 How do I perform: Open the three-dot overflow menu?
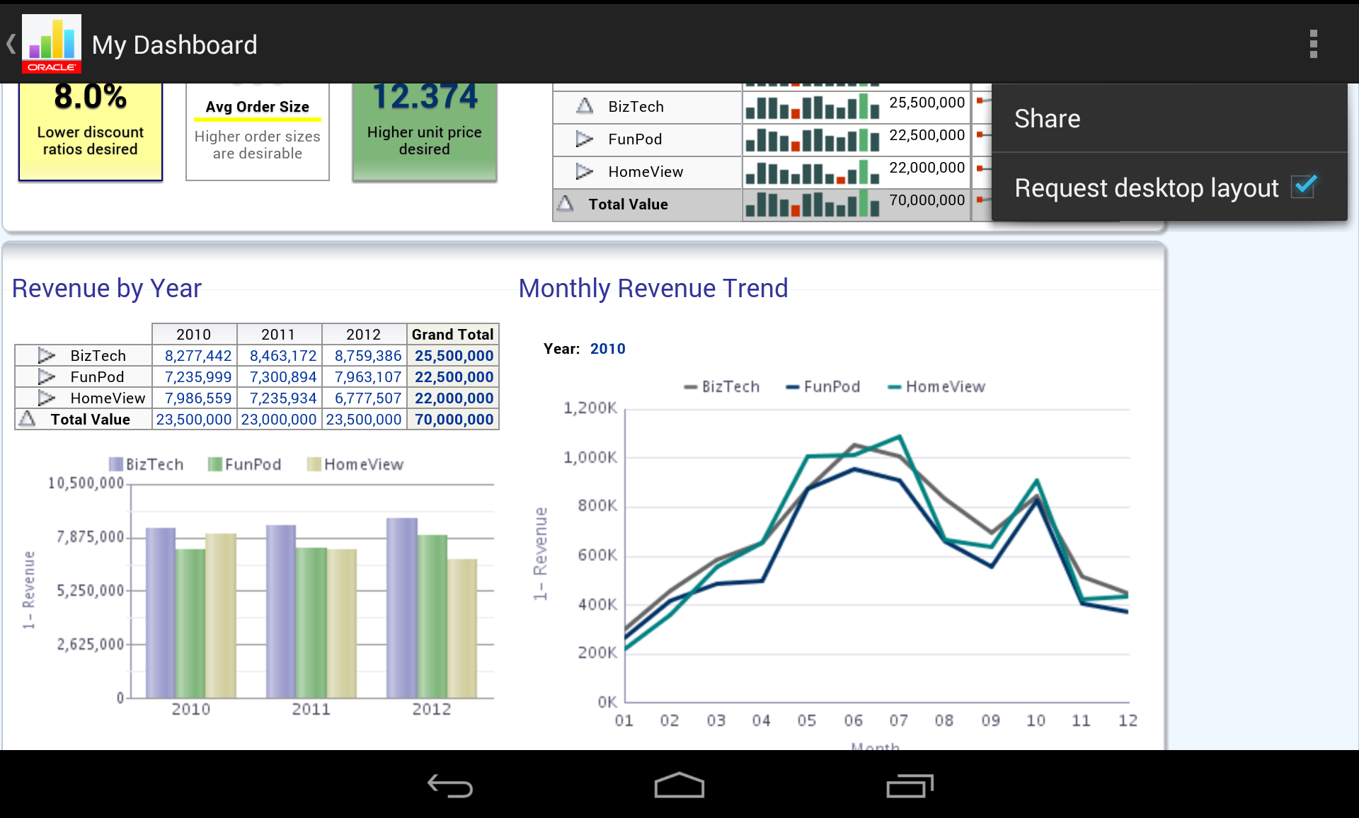click(1313, 44)
